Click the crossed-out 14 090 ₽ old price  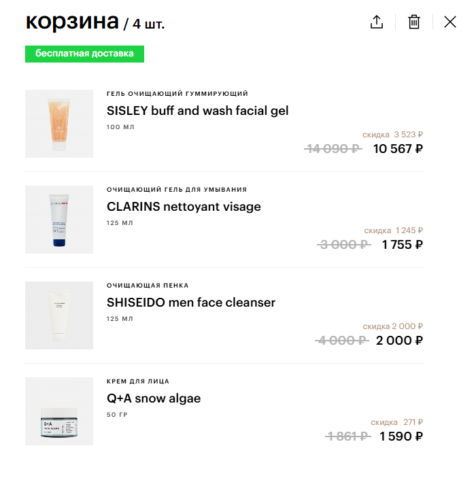point(333,149)
